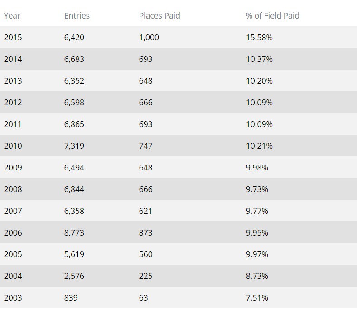The height and width of the screenshot is (311, 357).
Task: Click the Year column header
Action: coord(11,16)
